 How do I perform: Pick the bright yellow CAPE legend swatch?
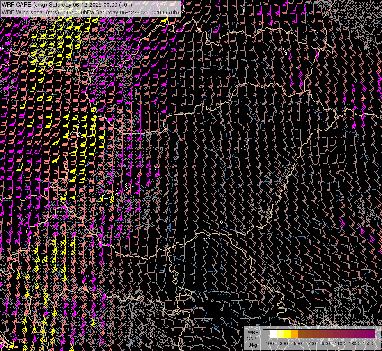[287, 334]
